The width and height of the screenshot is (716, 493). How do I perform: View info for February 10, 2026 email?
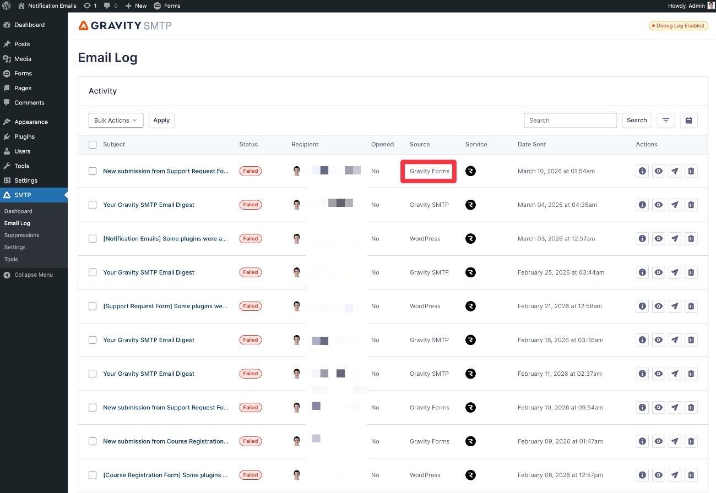pyautogui.click(x=642, y=408)
